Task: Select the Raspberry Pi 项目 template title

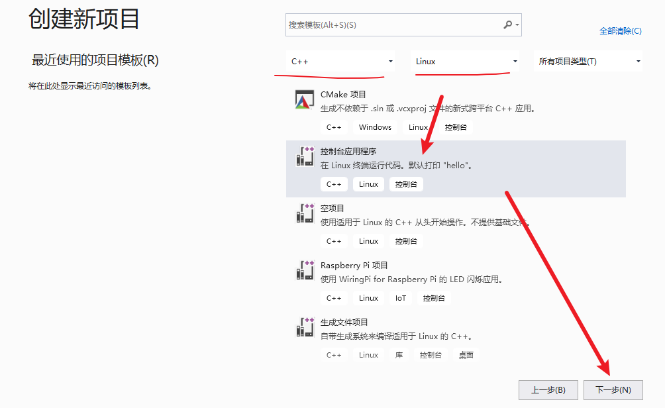Action: 354,266
